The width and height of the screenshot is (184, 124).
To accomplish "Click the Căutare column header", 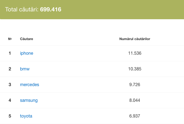I will click(x=27, y=39).
